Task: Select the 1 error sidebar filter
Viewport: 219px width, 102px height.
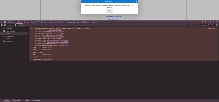Action: [15, 34]
